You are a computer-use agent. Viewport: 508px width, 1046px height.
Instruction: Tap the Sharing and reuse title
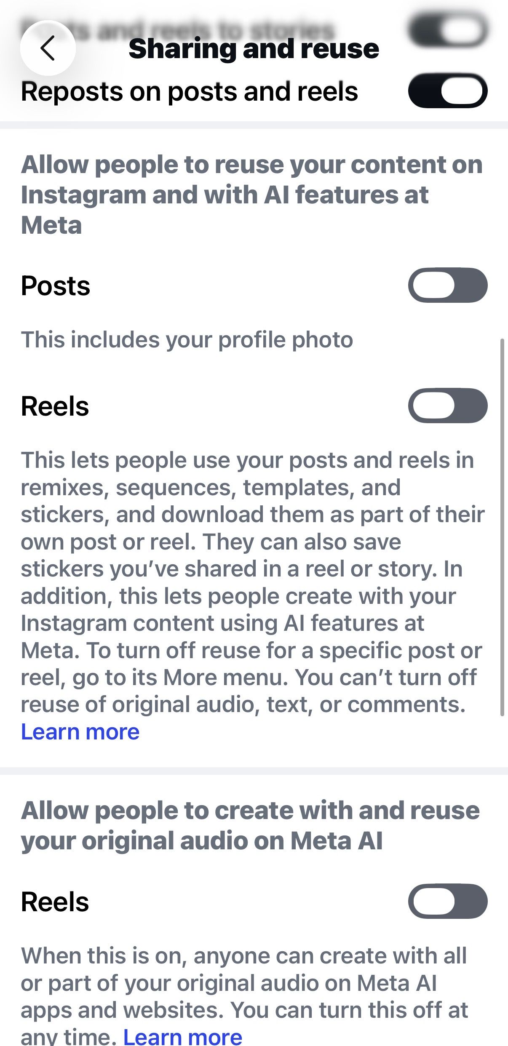click(254, 48)
